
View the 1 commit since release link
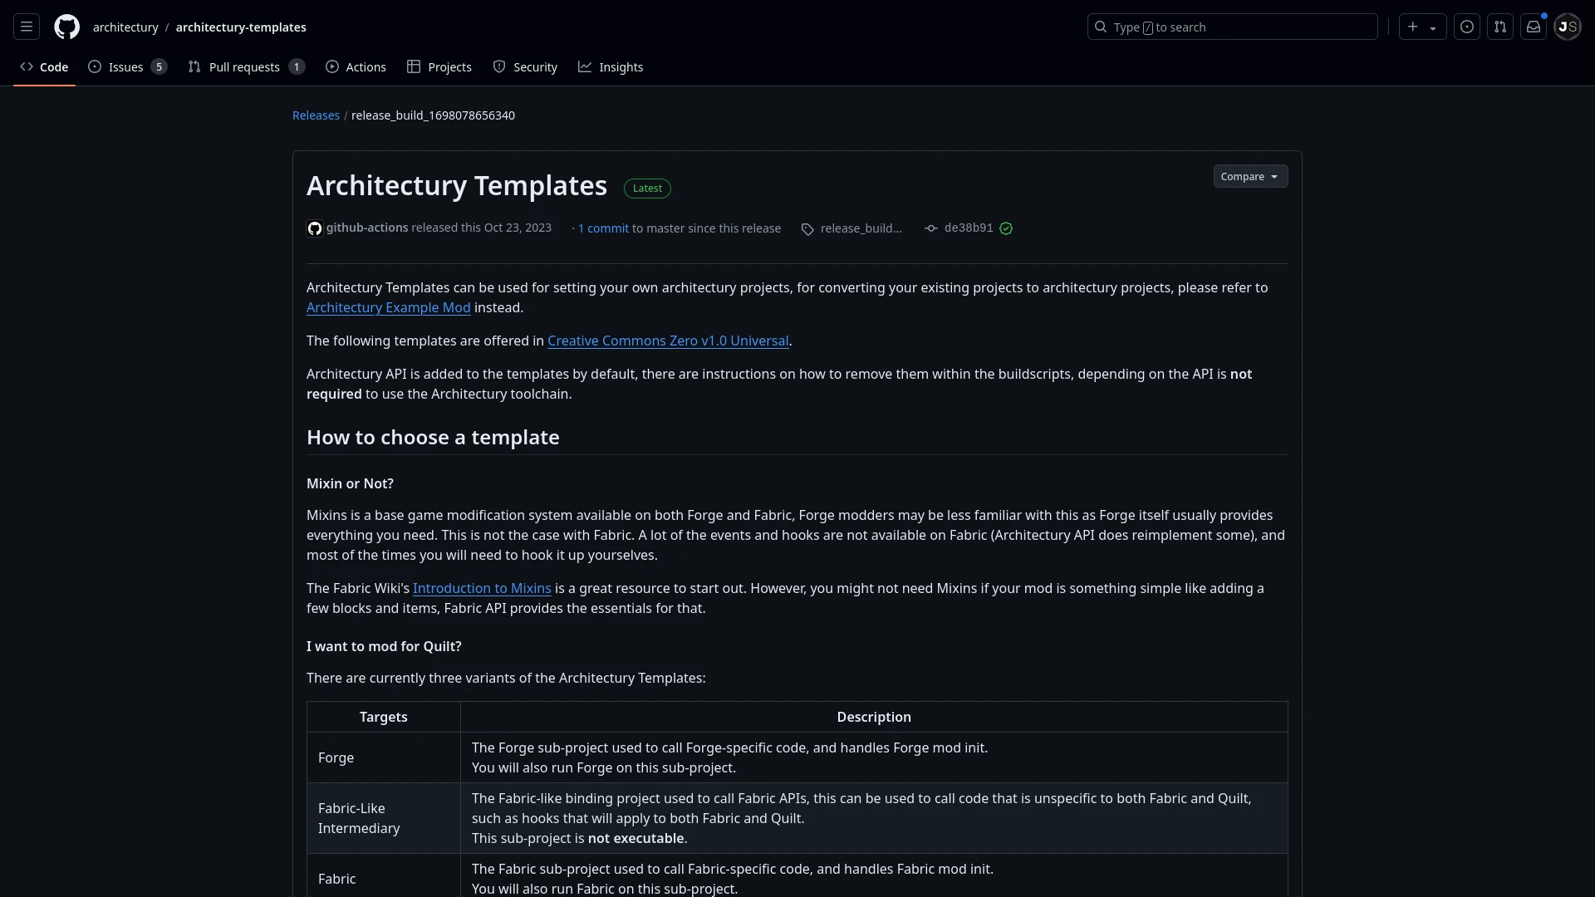603,228
